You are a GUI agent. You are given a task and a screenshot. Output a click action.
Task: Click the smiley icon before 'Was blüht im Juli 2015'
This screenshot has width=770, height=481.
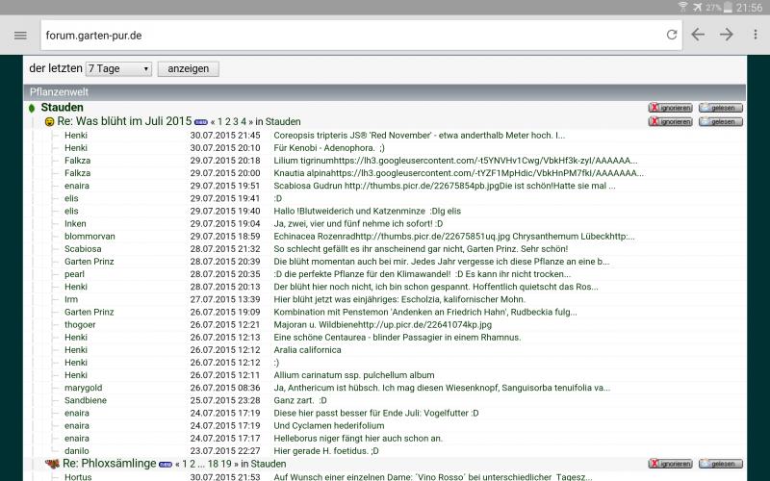[49, 122]
